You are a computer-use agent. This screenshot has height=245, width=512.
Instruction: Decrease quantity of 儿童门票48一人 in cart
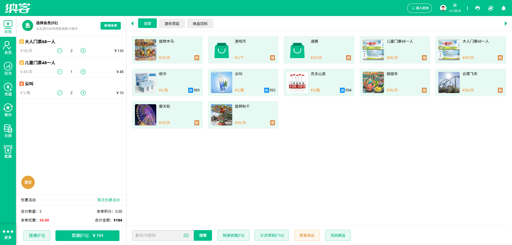(60, 72)
